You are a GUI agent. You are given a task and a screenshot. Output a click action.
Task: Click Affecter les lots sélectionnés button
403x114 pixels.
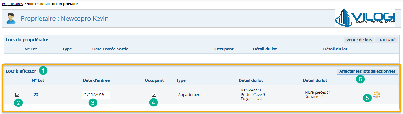point(367,71)
